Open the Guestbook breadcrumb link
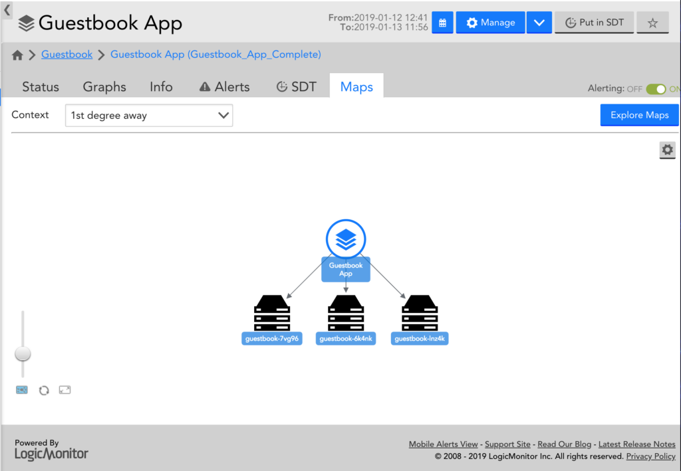Viewport: 681px width, 471px height. tap(67, 54)
